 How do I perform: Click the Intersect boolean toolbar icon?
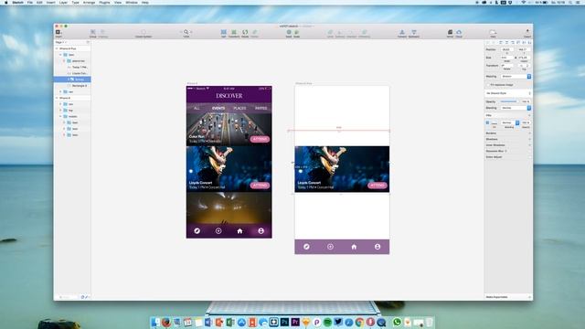pyautogui.click(x=351, y=33)
